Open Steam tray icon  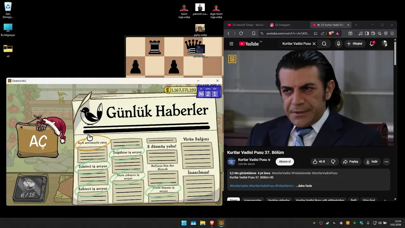[x=327, y=223]
